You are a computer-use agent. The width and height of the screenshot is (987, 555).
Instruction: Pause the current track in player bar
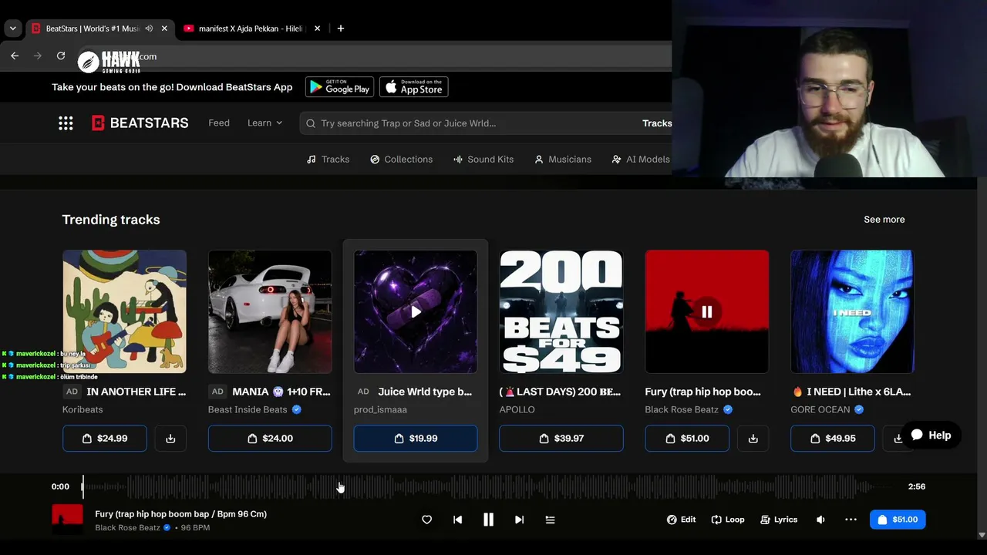(488, 520)
